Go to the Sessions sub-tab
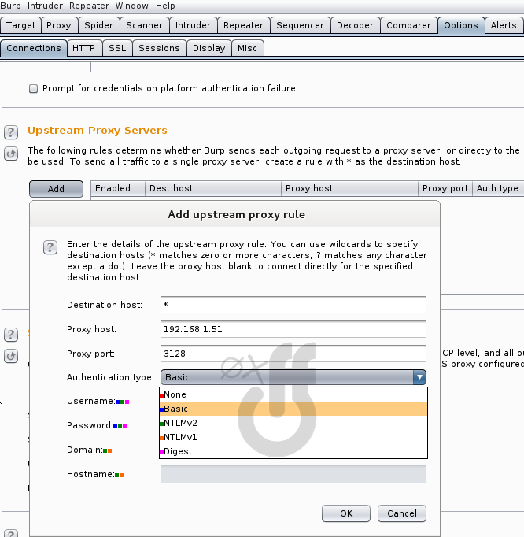This screenshot has width=524, height=537. tap(159, 48)
